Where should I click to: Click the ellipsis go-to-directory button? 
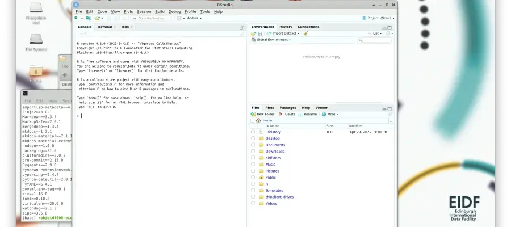tap(392, 121)
